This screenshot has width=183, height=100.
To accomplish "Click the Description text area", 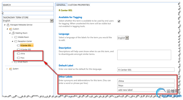I will 144,55.
